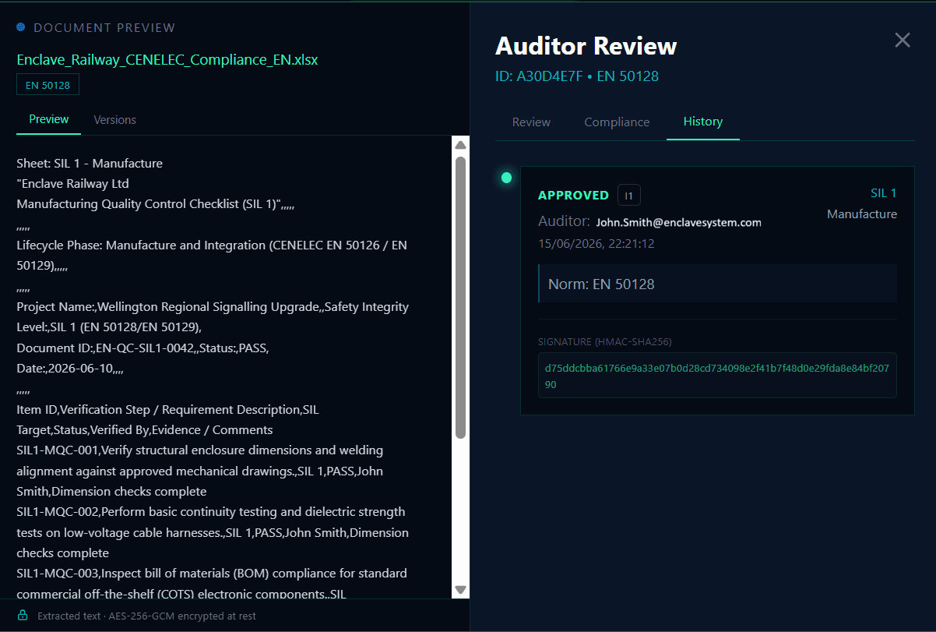Click the Auditor Review heading
Viewport: 936px width, 632px height.
pos(586,46)
